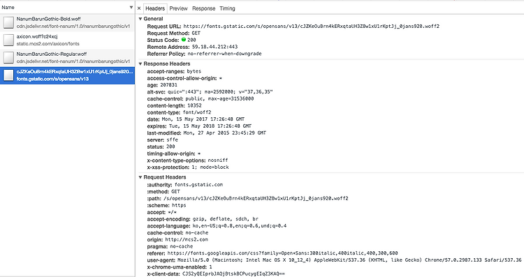Click the last-modified 27 Apr 2015 header
This screenshot has height=277, width=524.
[x=207, y=133]
